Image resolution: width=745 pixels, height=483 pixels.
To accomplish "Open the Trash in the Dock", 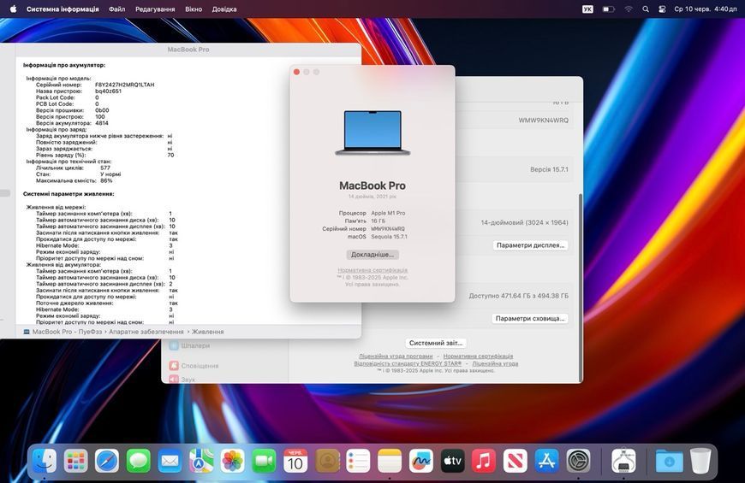I will [700, 461].
